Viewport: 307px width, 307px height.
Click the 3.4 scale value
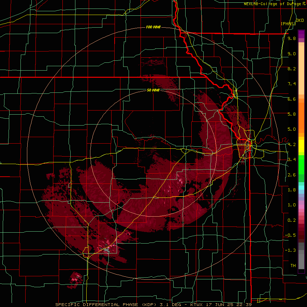pyautogui.click(x=292, y=160)
